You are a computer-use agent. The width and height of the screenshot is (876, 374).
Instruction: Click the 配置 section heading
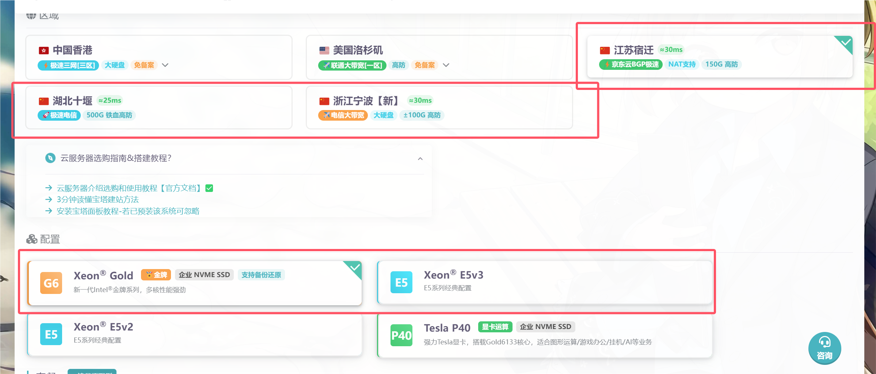[x=50, y=239]
